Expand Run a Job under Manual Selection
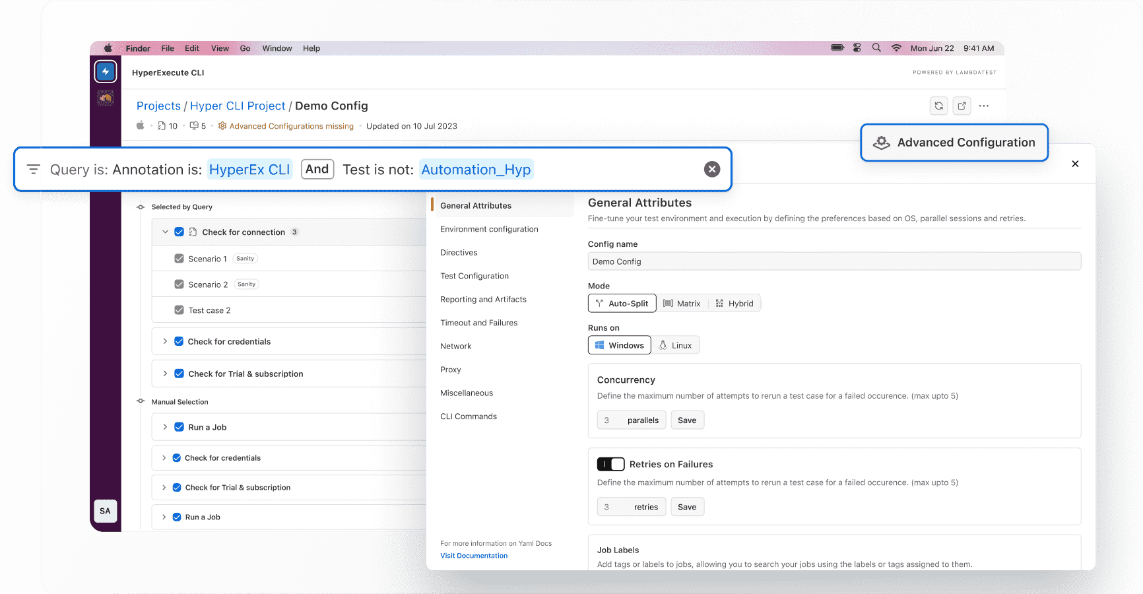Viewport: 1143px width, 594px height. point(164,427)
